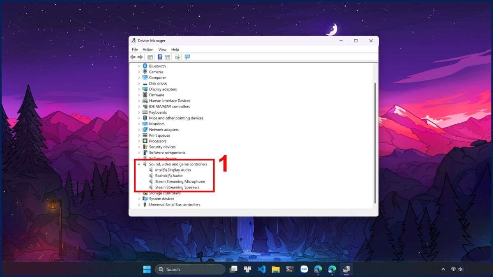Open Device Manager Help icon
Viewport: 493px width, 277px height.
[x=160, y=57]
